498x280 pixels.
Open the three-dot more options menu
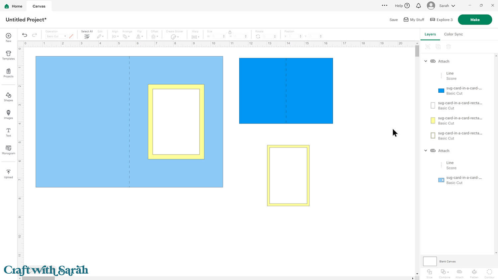(384, 5)
